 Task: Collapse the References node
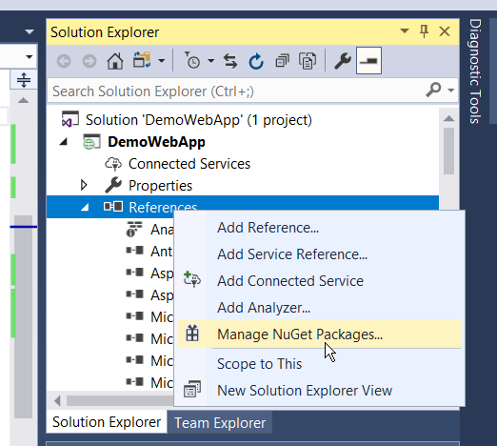[x=85, y=207]
